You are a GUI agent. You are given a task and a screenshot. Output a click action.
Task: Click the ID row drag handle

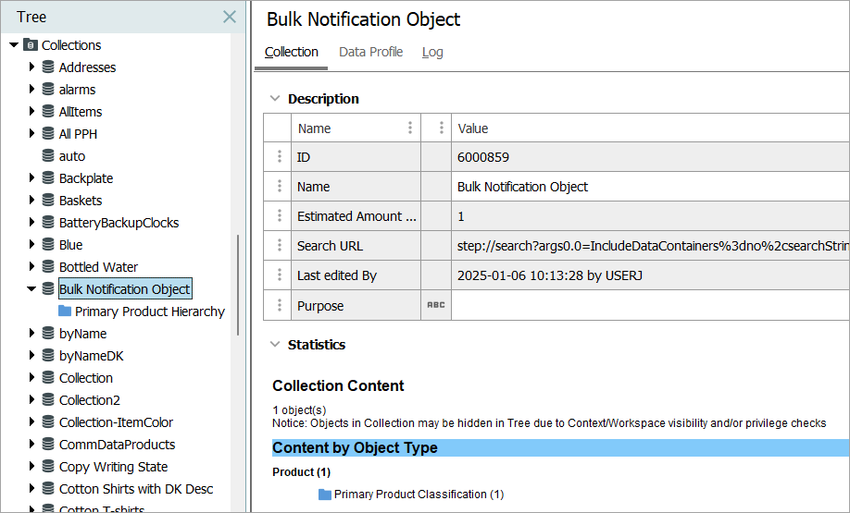pyautogui.click(x=279, y=157)
